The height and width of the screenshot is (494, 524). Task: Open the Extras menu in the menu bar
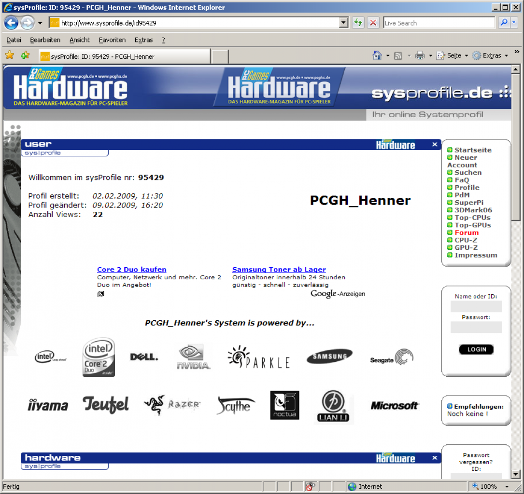point(144,40)
